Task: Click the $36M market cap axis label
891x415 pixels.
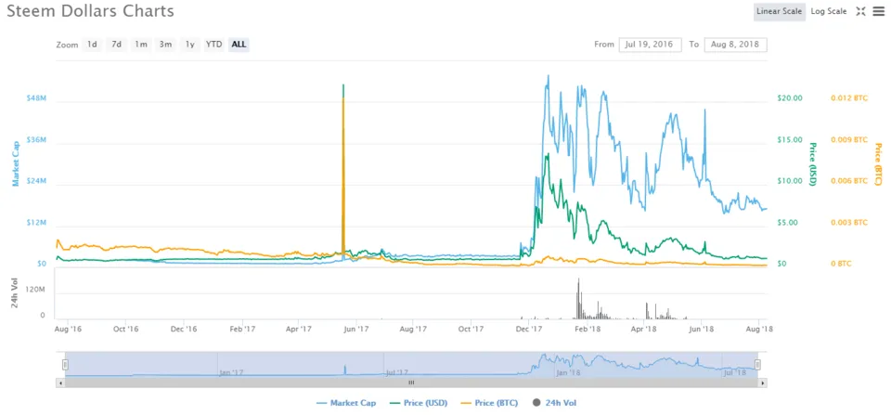Action: click(36, 139)
